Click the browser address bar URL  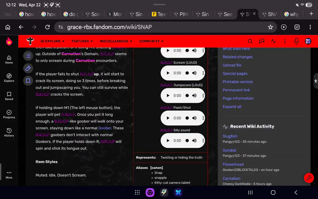coord(109,27)
